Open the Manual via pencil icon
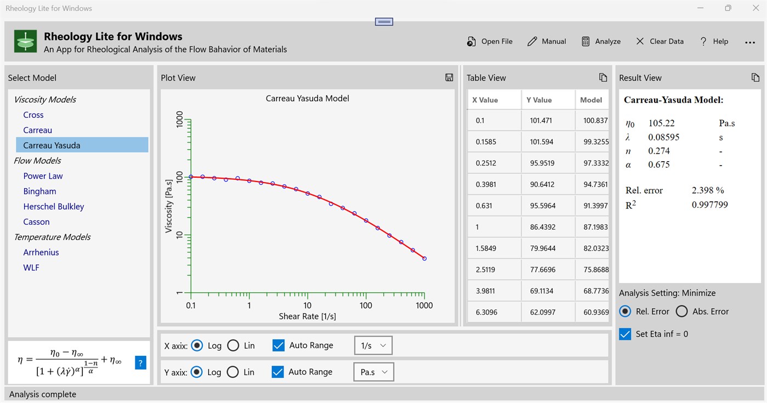767x403 pixels. (531, 41)
